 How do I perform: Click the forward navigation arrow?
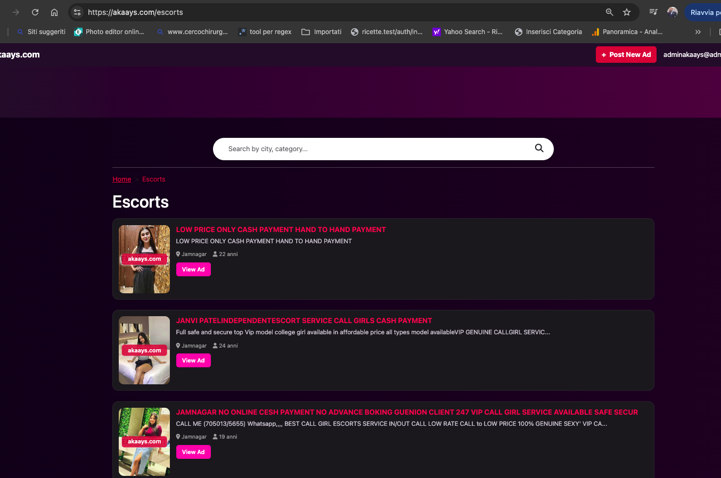16,12
